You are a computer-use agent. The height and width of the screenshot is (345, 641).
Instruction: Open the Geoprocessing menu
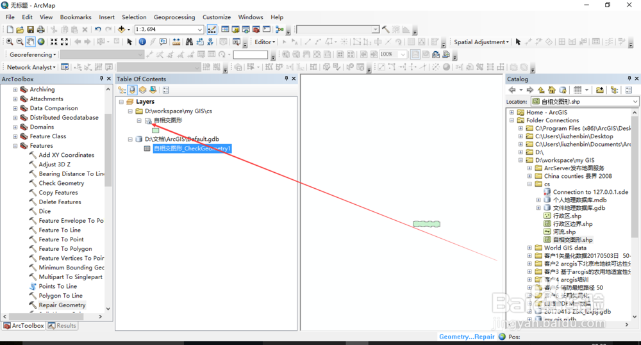coord(174,17)
